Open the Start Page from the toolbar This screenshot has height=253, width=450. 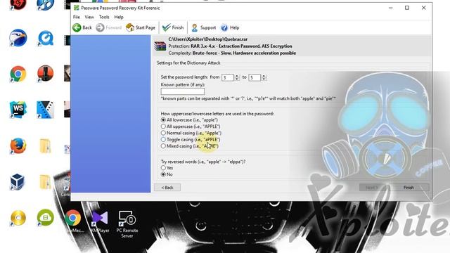(141, 27)
